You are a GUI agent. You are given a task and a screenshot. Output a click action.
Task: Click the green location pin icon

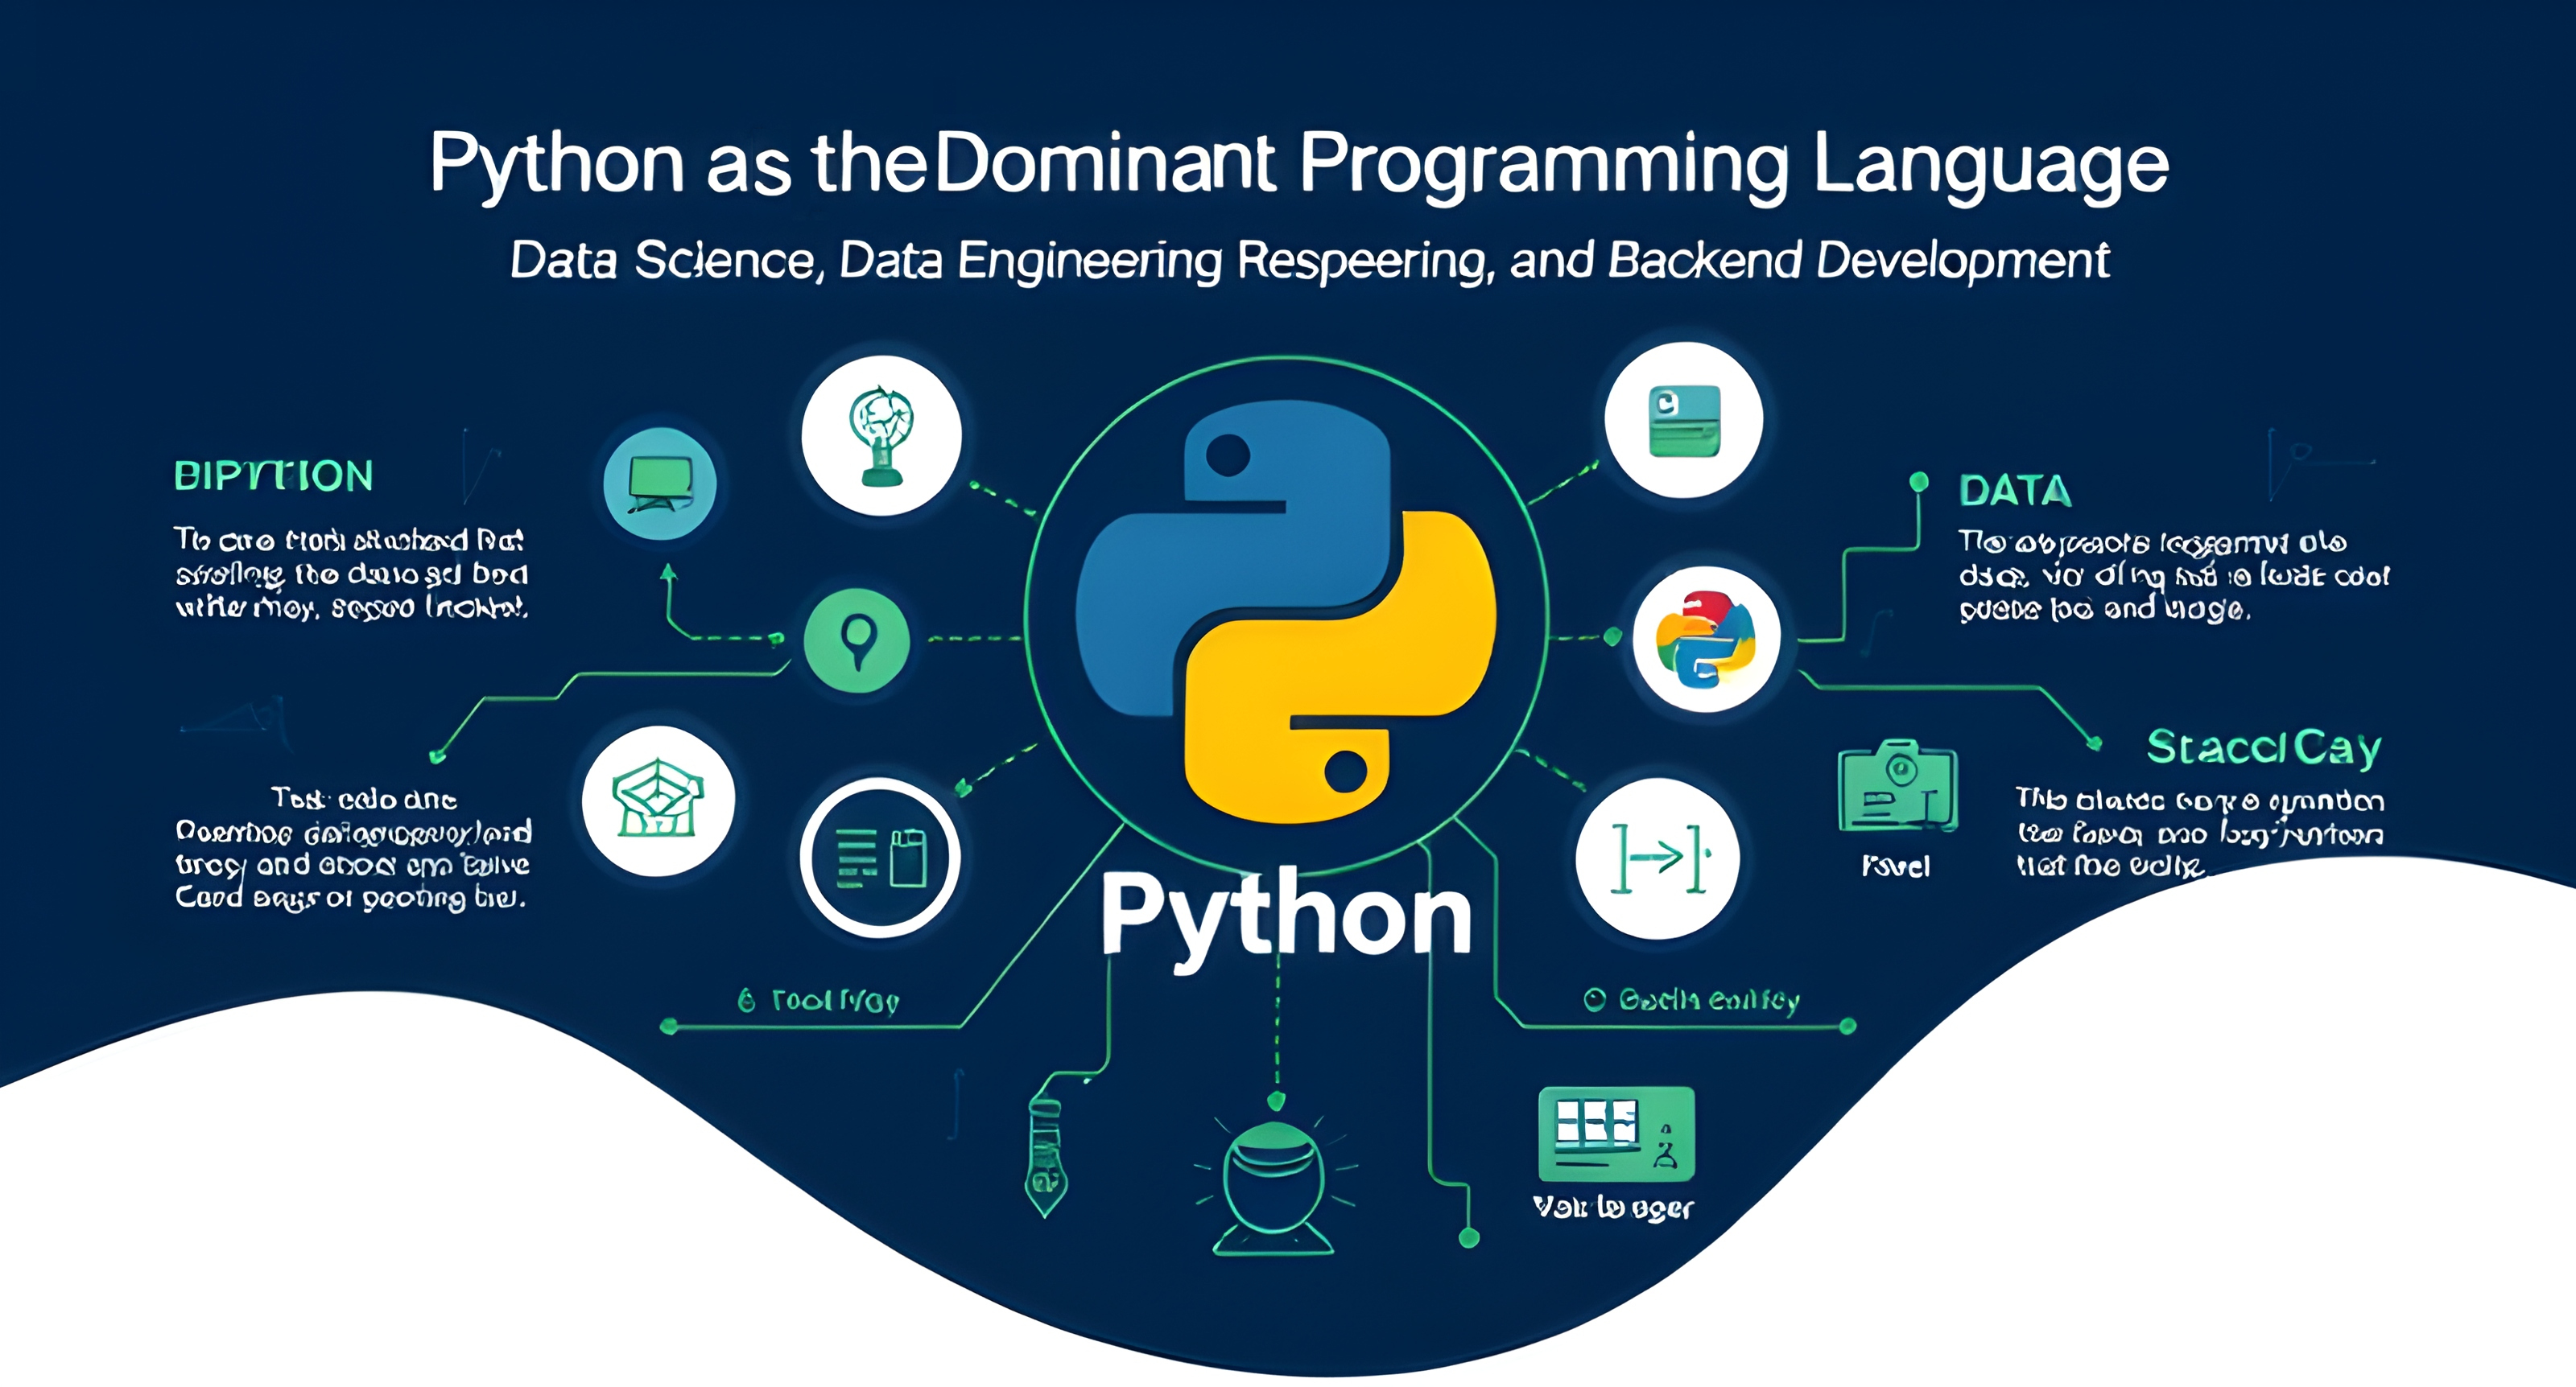coord(857,640)
